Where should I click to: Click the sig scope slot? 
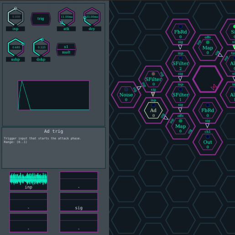tap(79, 202)
